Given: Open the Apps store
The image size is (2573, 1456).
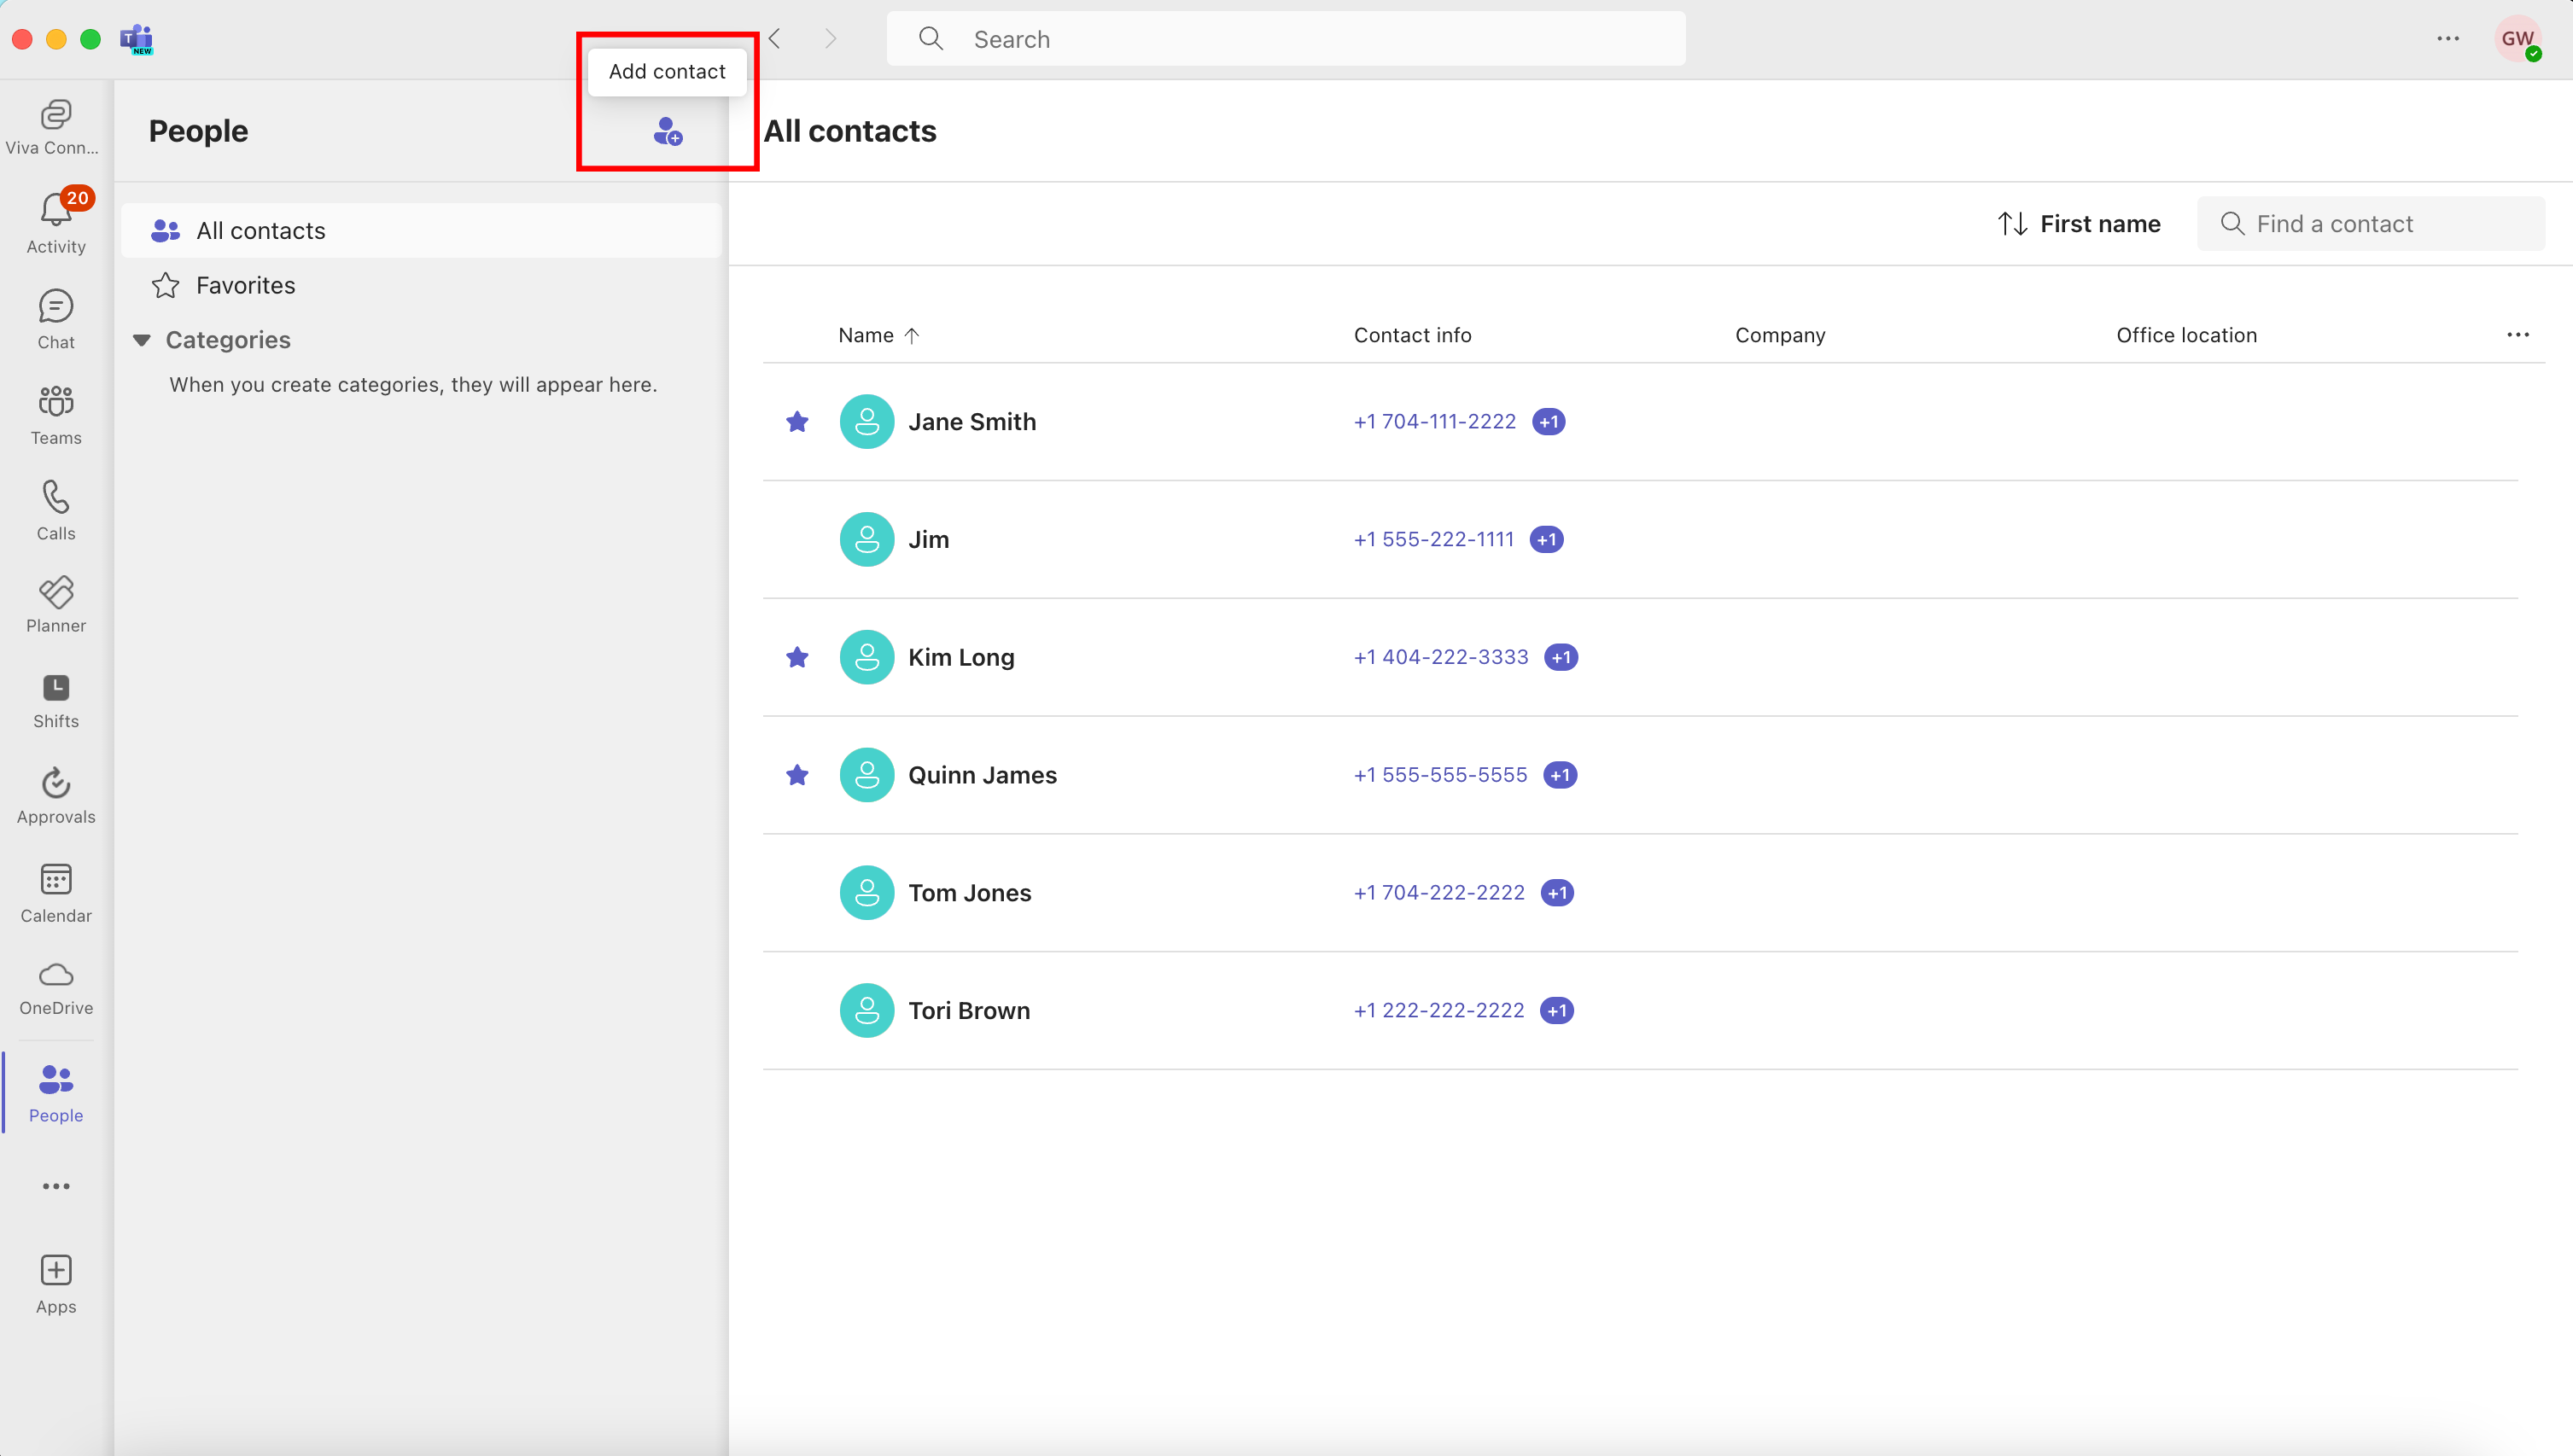Looking at the screenshot, I should [56, 1285].
